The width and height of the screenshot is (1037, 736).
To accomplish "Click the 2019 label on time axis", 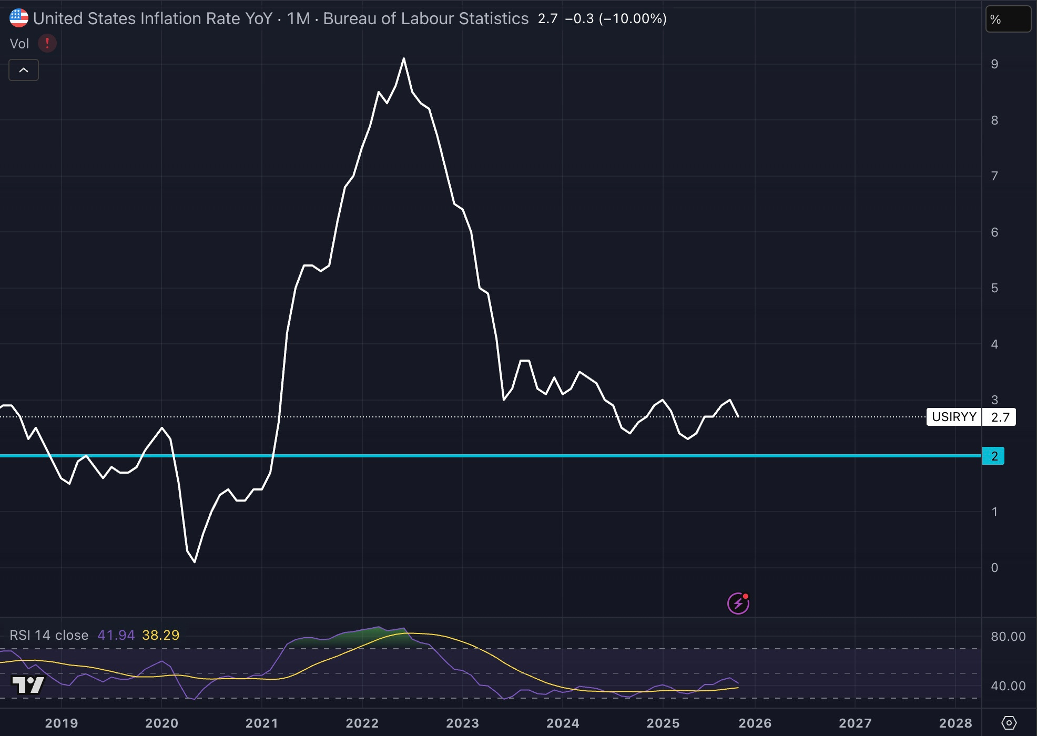I will pyautogui.click(x=62, y=723).
